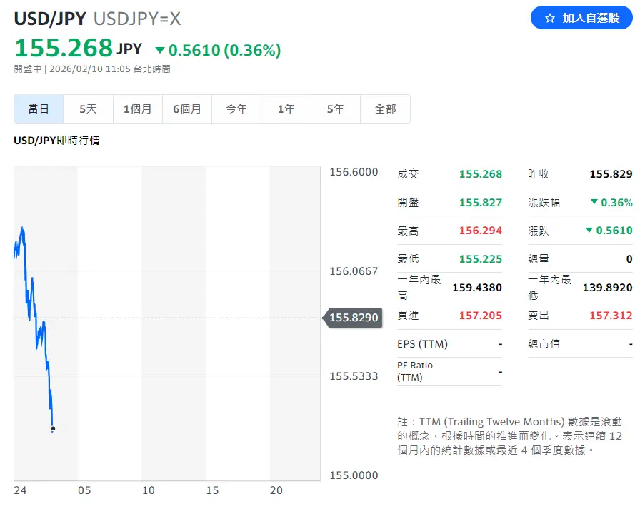
Task: Click the 賣出 price 157.312
Action: pyautogui.click(x=611, y=316)
